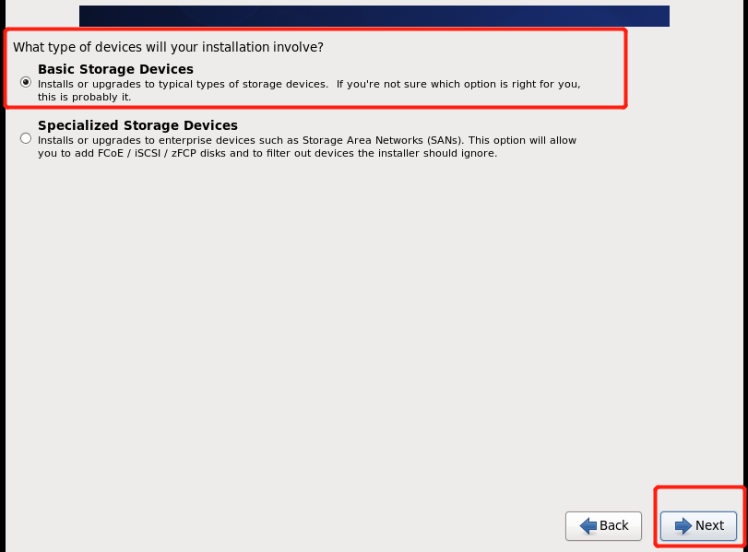
Task: Select the Specialized Storage Devices radio button
Action: [26, 139]
